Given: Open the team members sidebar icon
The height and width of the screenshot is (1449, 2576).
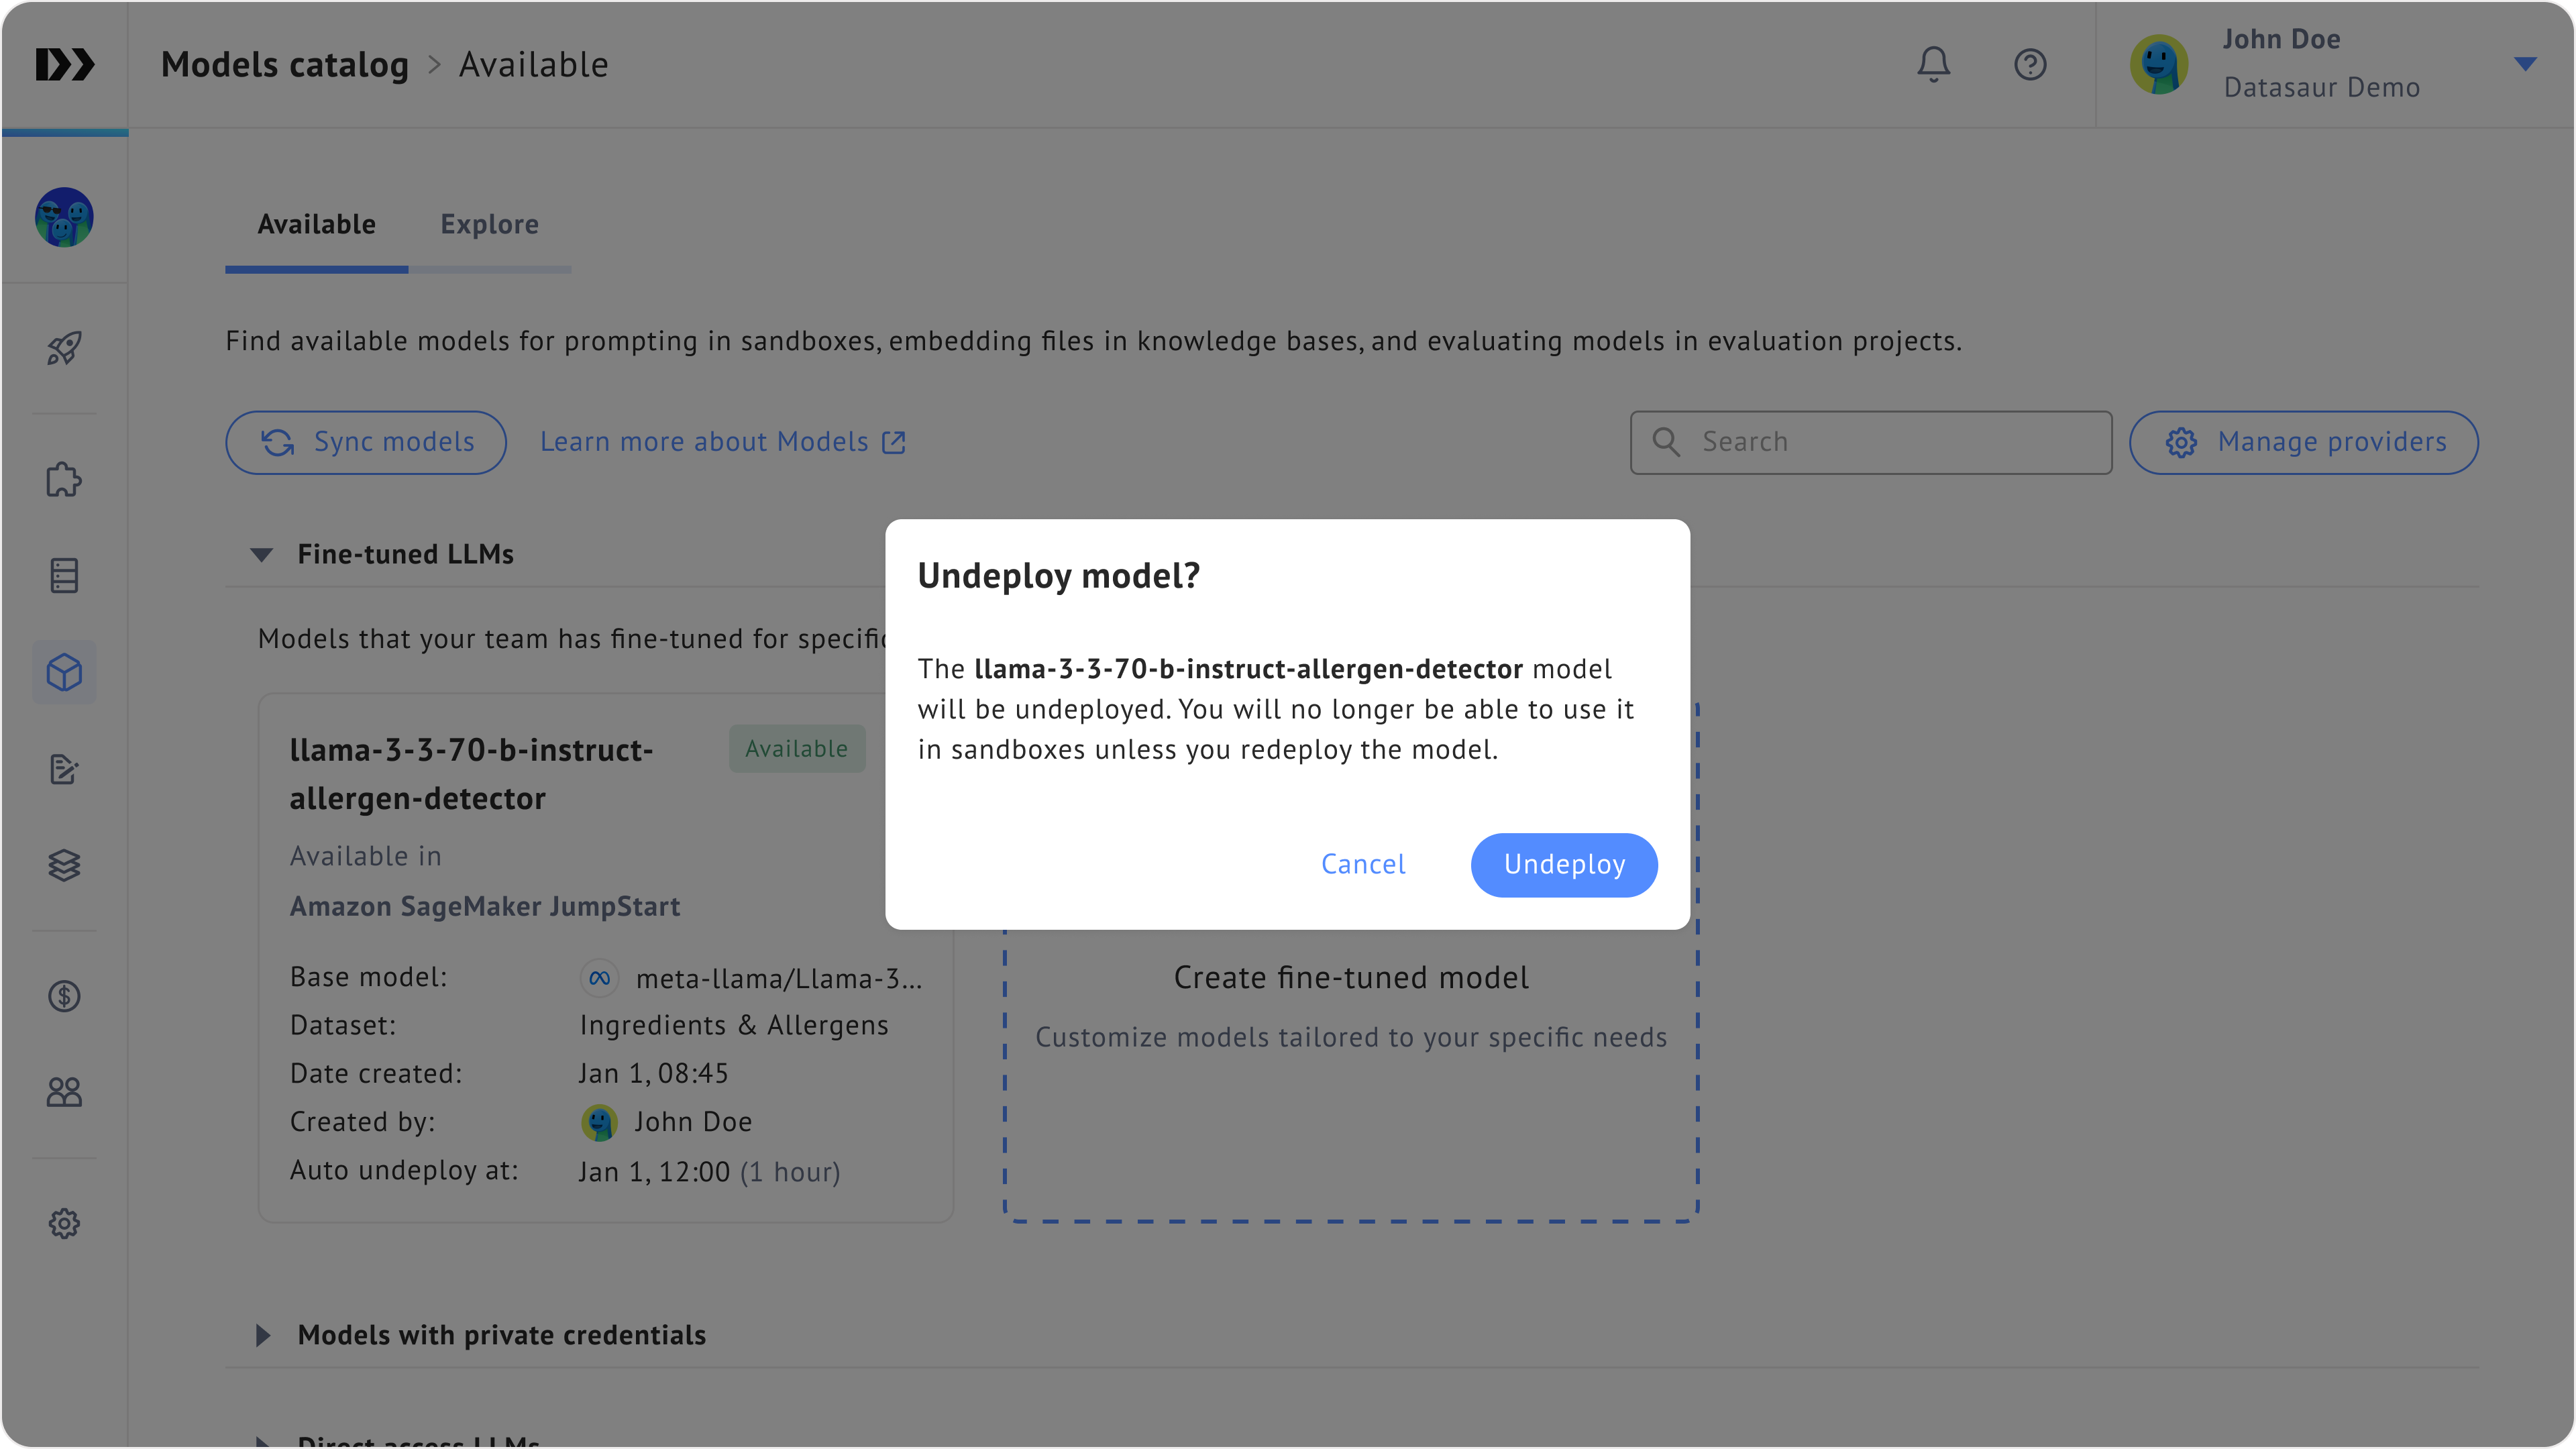Looking at the screenshot, I should (64, 1092).
